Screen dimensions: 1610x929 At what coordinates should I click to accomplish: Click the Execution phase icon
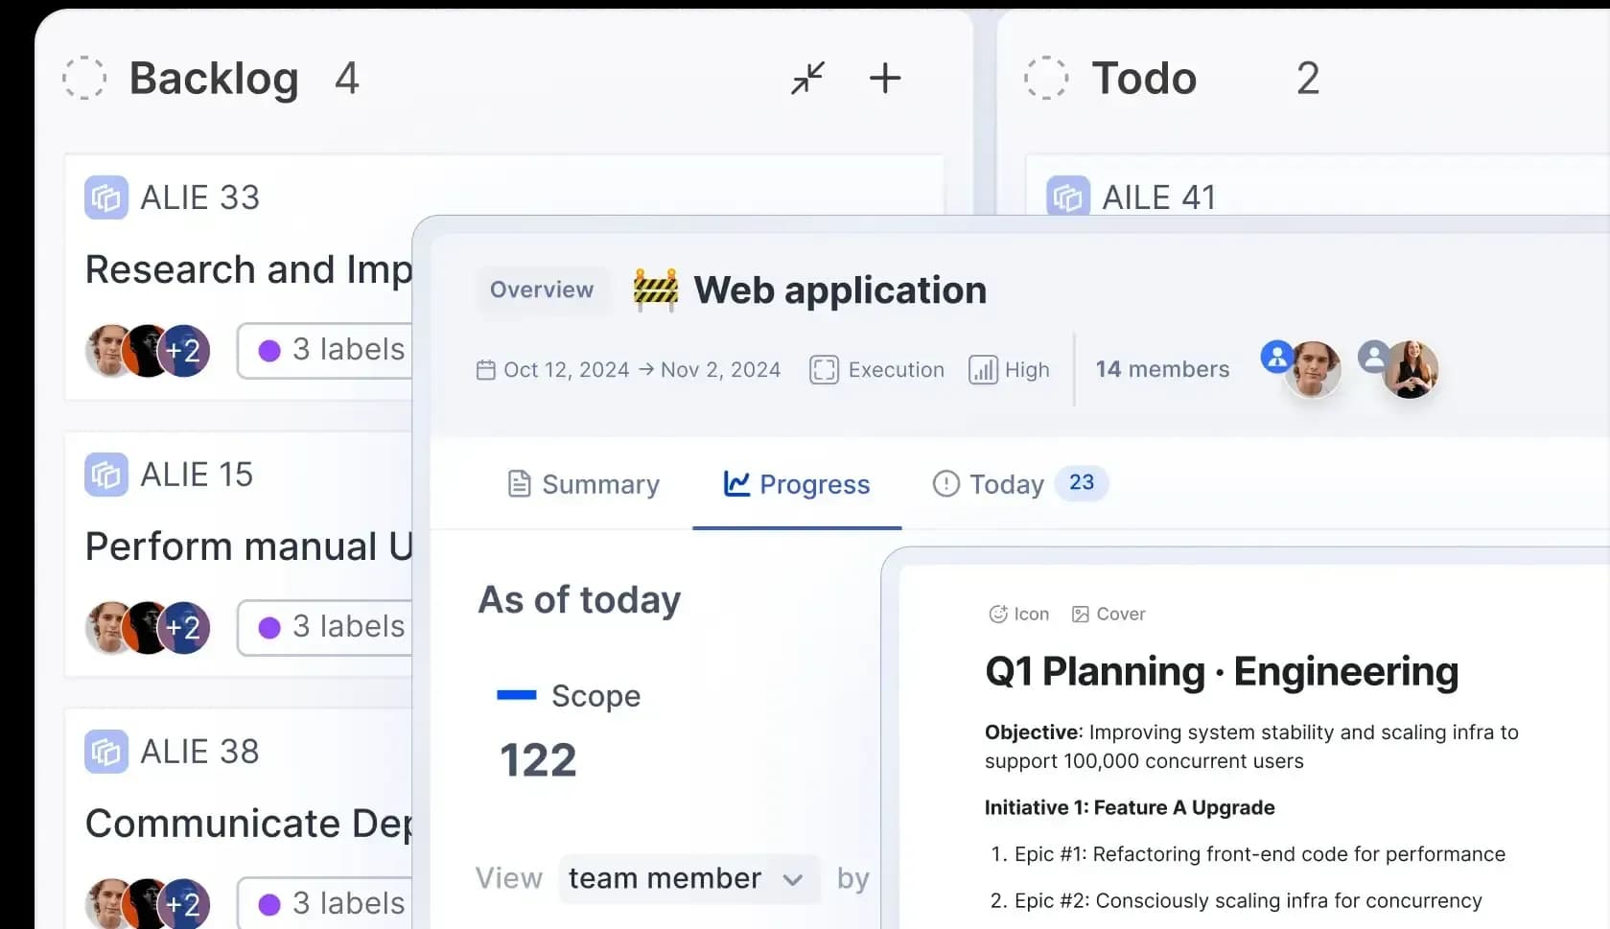[823, 369]
